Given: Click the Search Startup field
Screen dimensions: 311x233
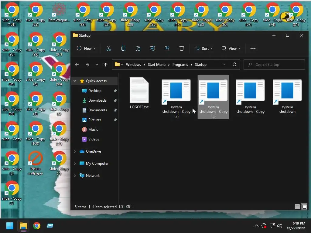Looking at the screenshot, I should (274, 65).
